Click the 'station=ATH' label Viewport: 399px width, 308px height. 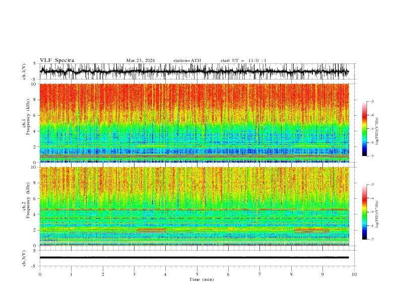(187, 60)
